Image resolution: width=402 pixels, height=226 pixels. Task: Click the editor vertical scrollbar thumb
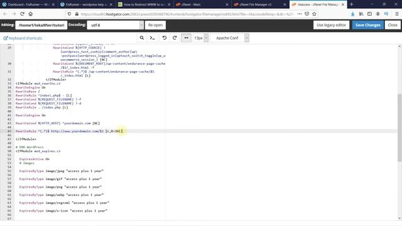399,127
